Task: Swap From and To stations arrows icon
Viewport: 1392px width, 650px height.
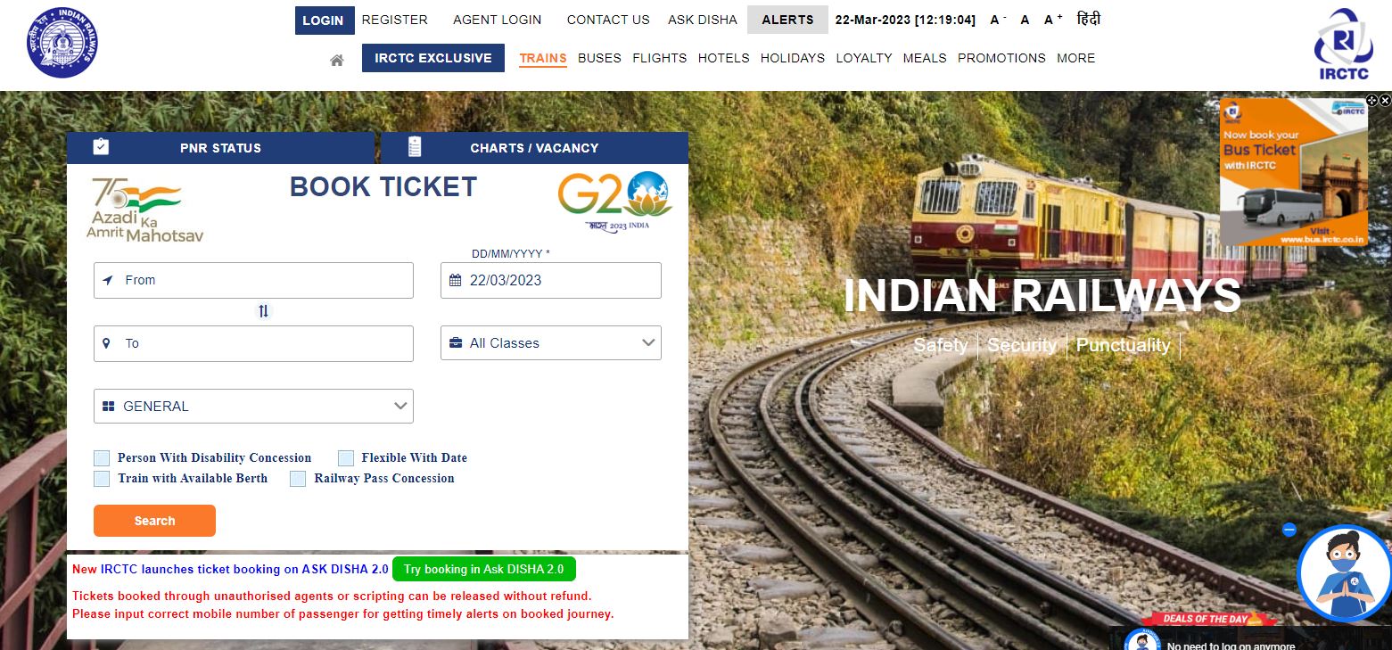Action: (x=263, y=311)
